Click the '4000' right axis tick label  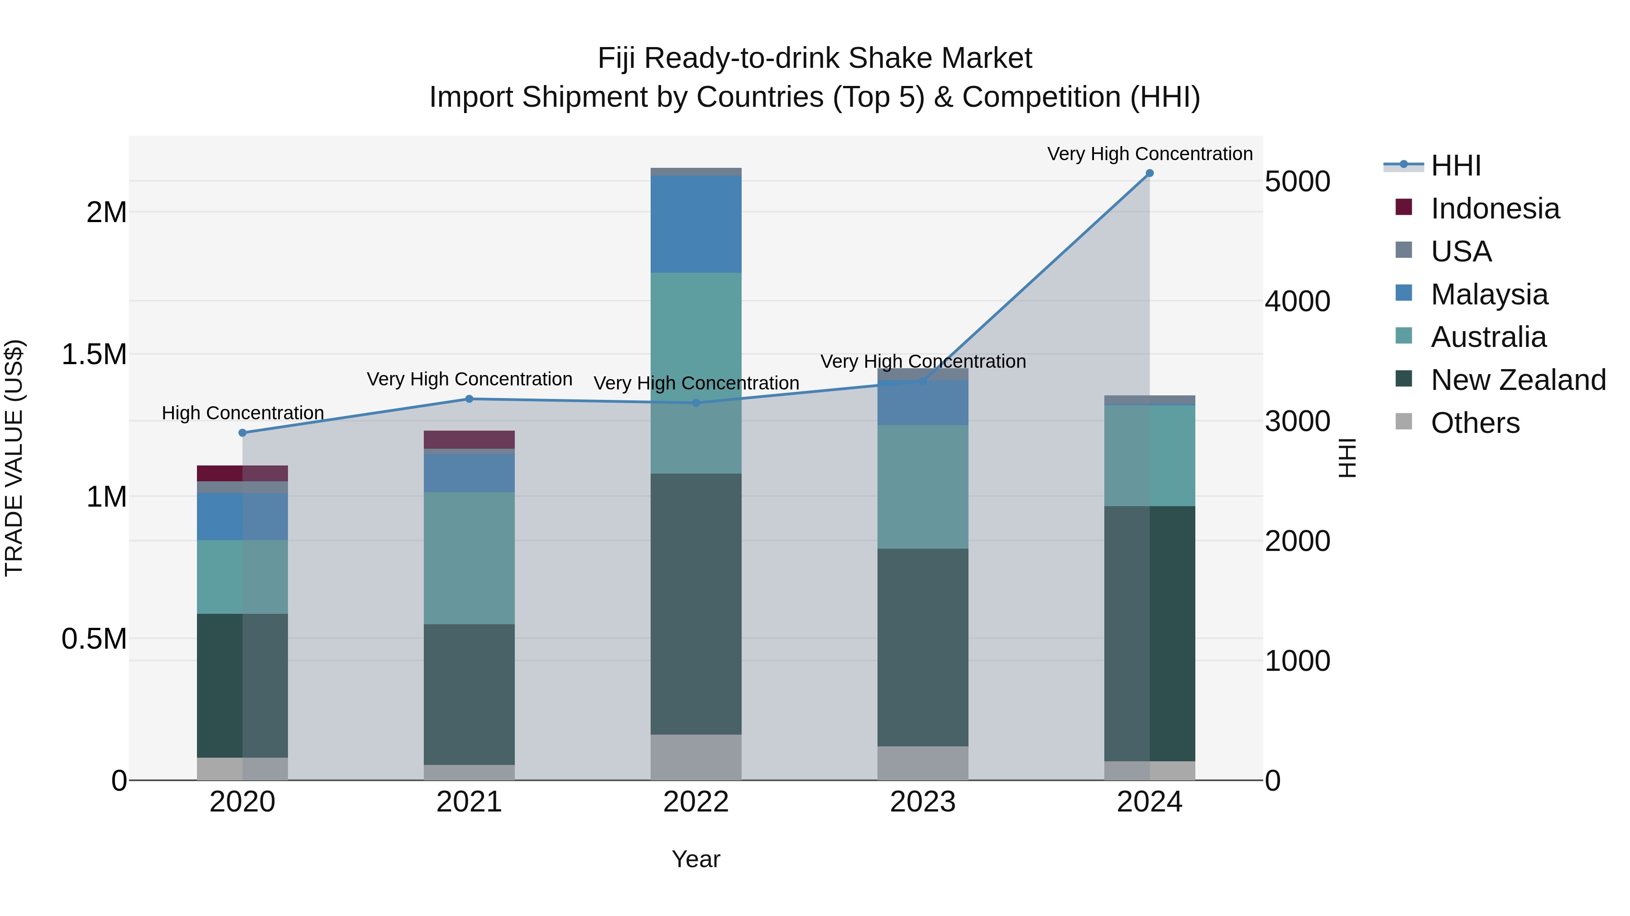(x=1298, y=302)
